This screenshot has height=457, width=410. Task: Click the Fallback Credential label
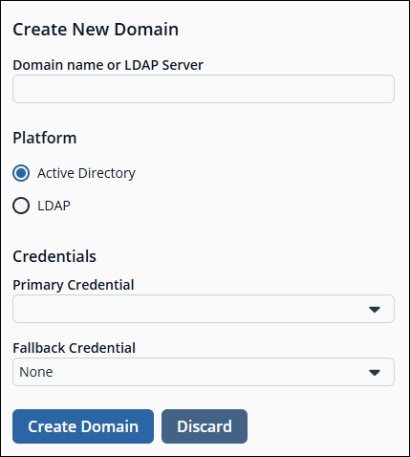[74, 348]
